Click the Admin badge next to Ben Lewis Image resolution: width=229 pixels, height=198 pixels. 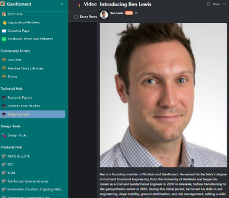pyautogui.click(x=129, y=13)
